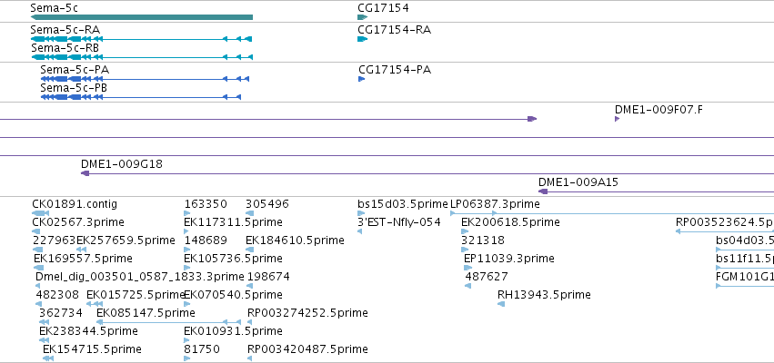Select the 227963 EST entry
Screen dimensions: 774x363
point(54,240)
